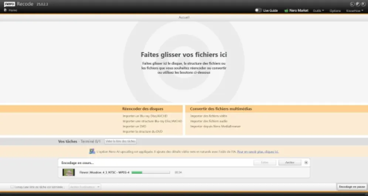Remove the encoding task with the X icon
This screenshot has width=368, height=196.
(x=306, y=162)
